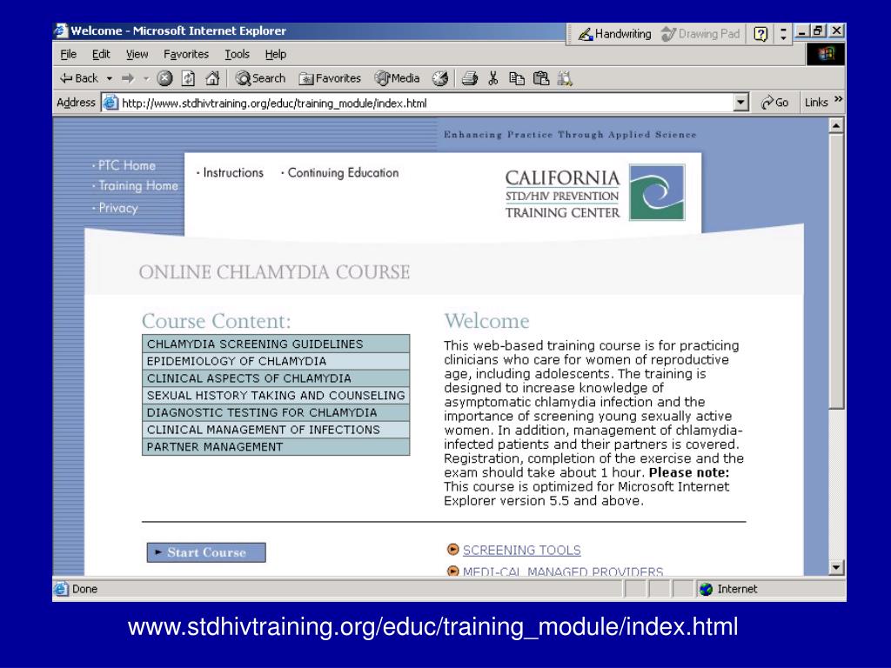Viewport: 891px width, 668px height.
Task: Open the Help menu
Action: (x=276, y=55)
